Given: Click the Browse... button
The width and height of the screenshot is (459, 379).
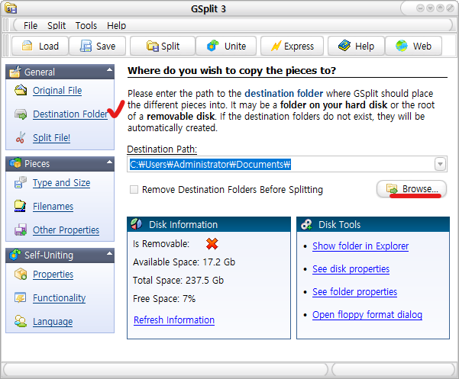Looking at the screenshot, I should [412, 189].
